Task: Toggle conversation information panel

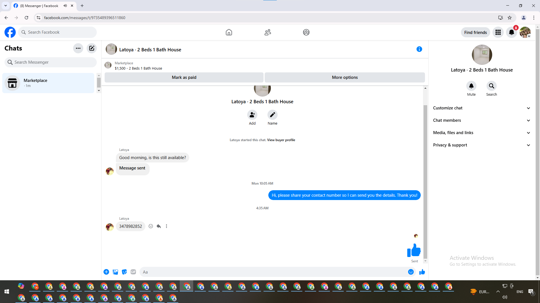Action: coord(419,49)
